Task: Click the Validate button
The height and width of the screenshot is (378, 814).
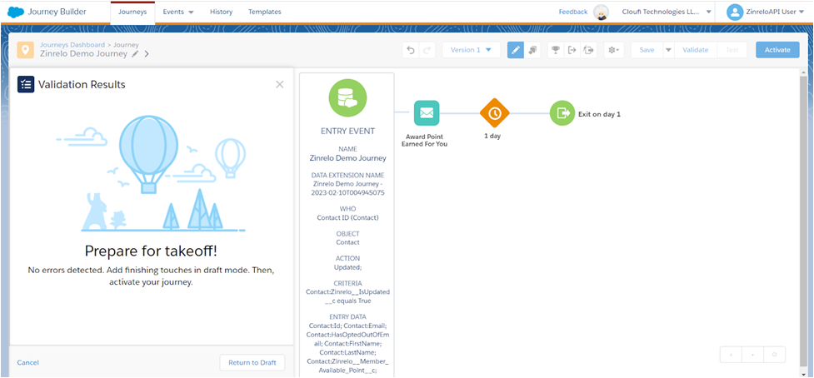Action: tap(695, 50)
